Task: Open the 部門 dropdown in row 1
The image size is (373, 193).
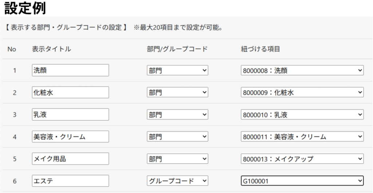Action: 177,70
